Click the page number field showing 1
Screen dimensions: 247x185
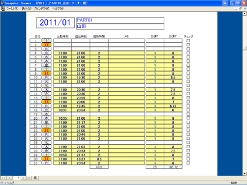17,178
